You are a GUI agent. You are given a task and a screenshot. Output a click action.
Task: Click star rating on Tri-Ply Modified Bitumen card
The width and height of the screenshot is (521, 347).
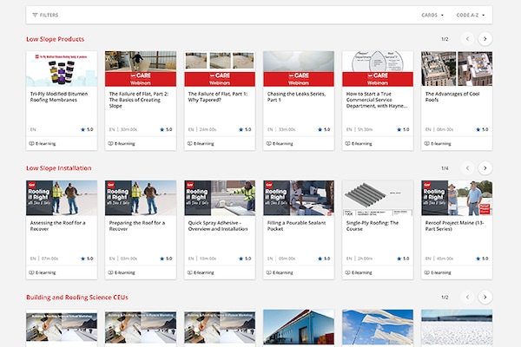(85, 128)
